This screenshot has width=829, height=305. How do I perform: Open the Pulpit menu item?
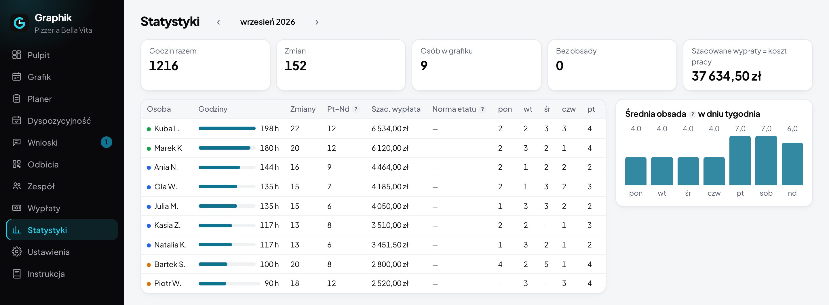click(x=62, y=55)
